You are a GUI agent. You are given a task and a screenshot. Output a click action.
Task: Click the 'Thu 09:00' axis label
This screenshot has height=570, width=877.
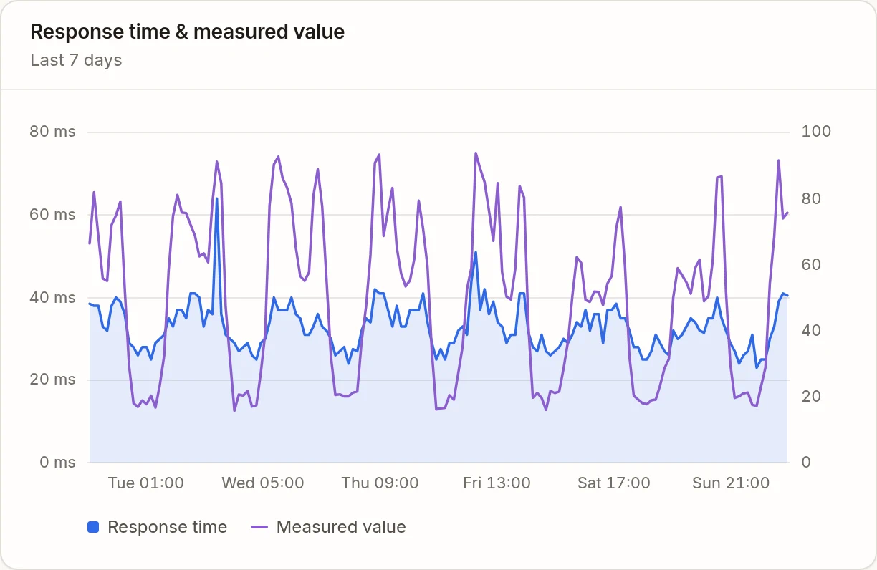pos(380,483)
